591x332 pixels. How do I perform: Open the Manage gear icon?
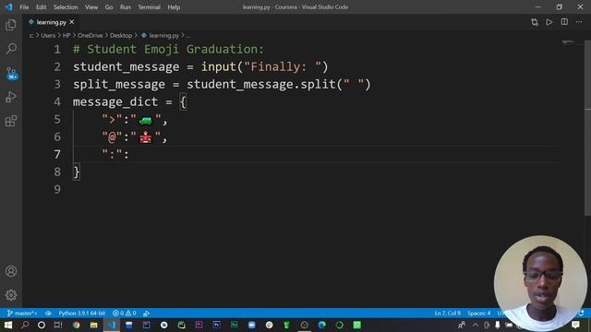point(11,295)
